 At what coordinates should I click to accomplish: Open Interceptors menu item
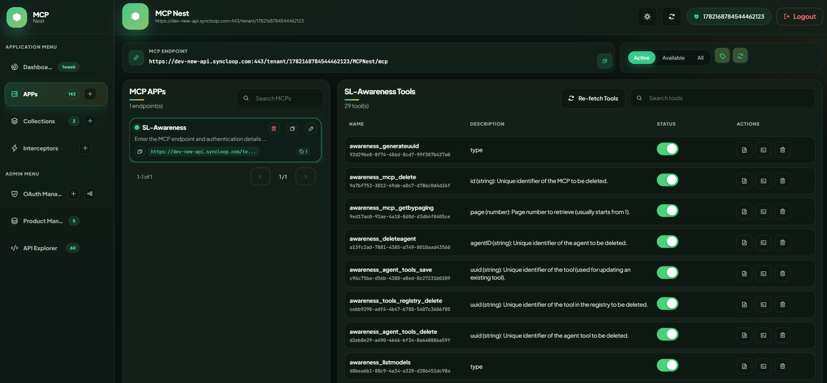tap(41, 148)
